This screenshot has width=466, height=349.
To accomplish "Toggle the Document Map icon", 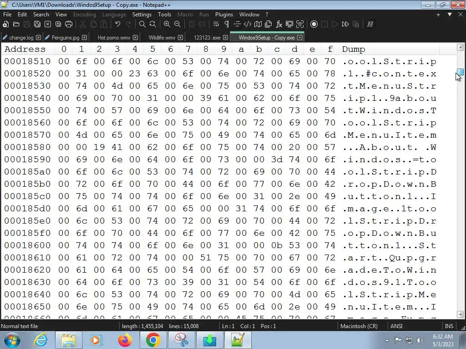I will click(258, 25).
